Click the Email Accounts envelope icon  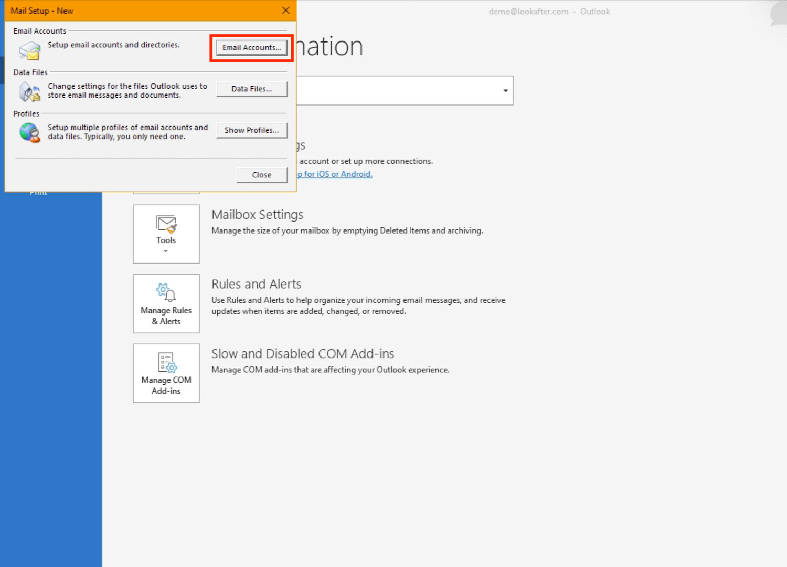pos(29,51)
